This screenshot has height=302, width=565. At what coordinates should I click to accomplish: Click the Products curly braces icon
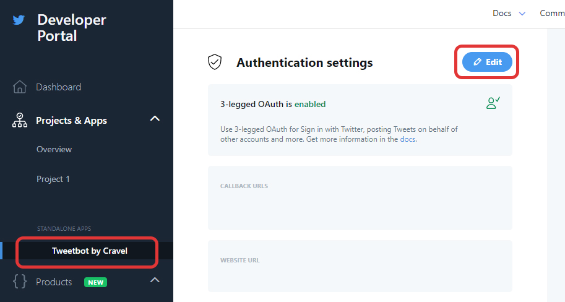(20, 282)
